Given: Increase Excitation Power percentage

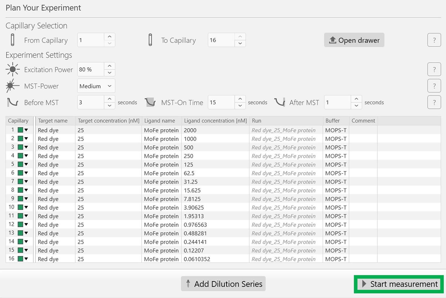Looking at the screenshot, I should tap(110, 66).
